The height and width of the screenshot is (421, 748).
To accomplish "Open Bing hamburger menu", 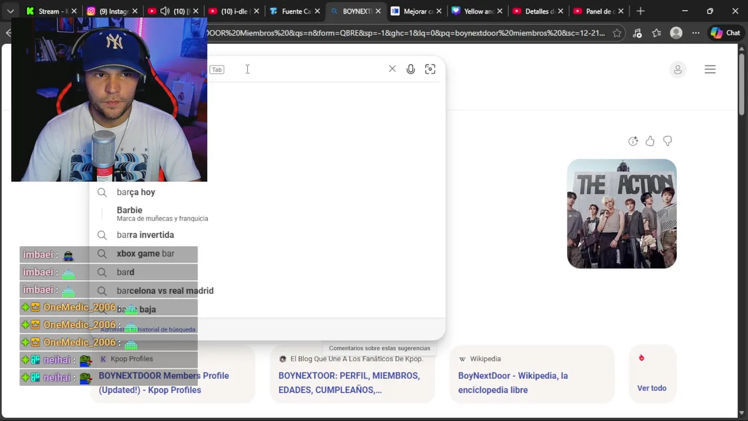I will click(x=710, y=70).
